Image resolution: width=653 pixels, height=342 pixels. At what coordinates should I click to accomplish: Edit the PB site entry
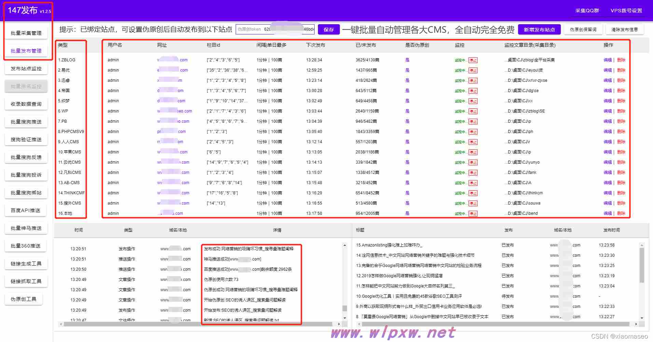(608, 121)
